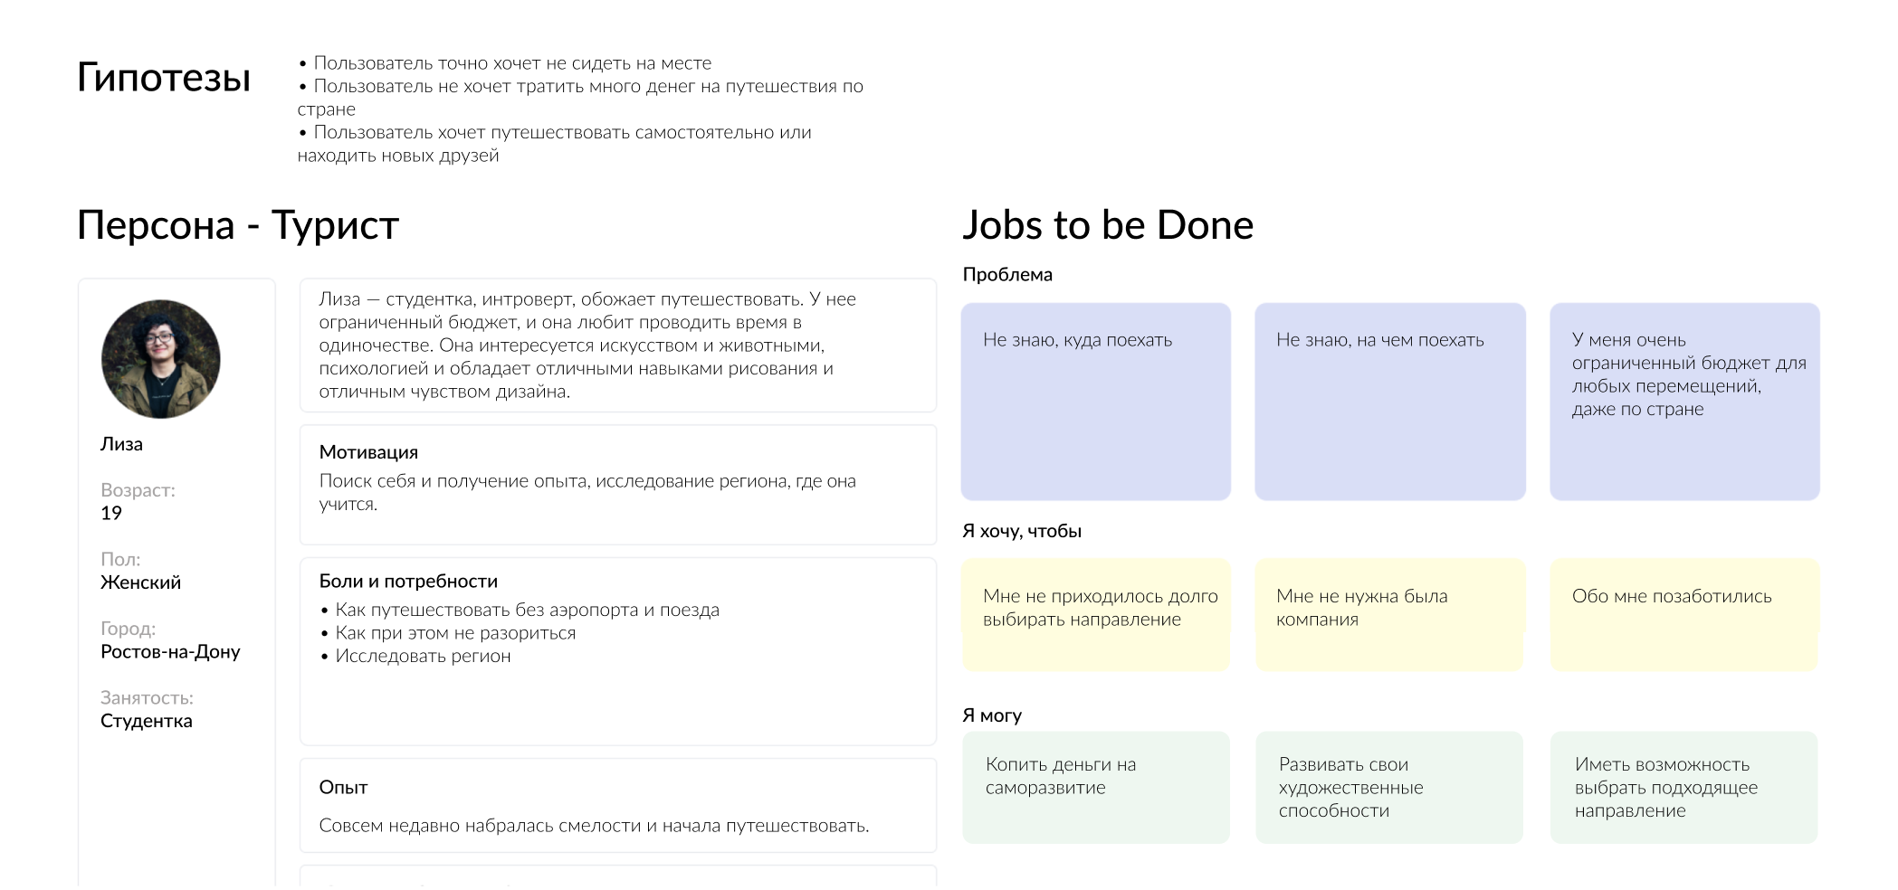1898x890 pixels.
Task: Click the 'Боли и потребности' section
Action: 618,651
